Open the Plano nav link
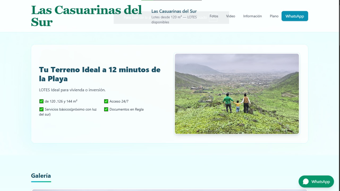 (274, 16)
